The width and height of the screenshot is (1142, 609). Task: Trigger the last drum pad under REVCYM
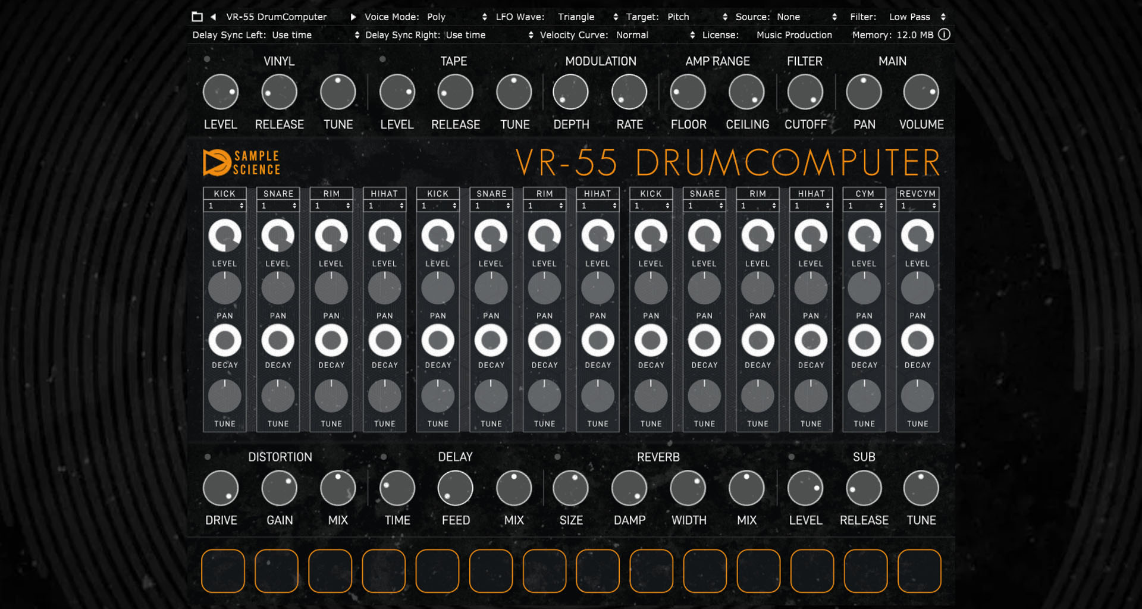coord(920,571)
